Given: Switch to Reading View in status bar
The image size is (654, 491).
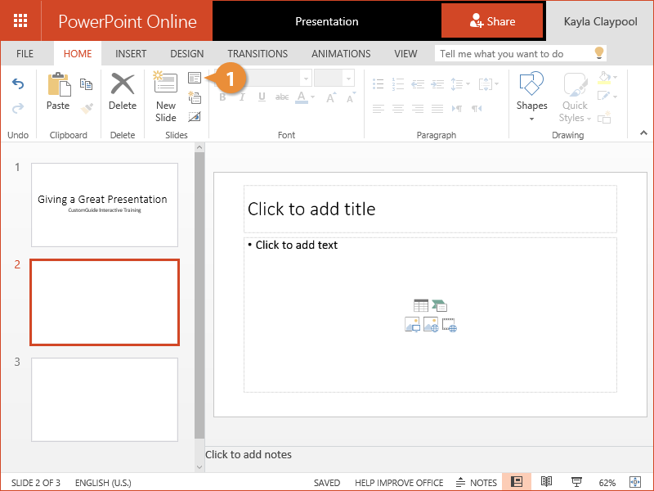Looking at the screenshot, I should [x=546, y=482].
